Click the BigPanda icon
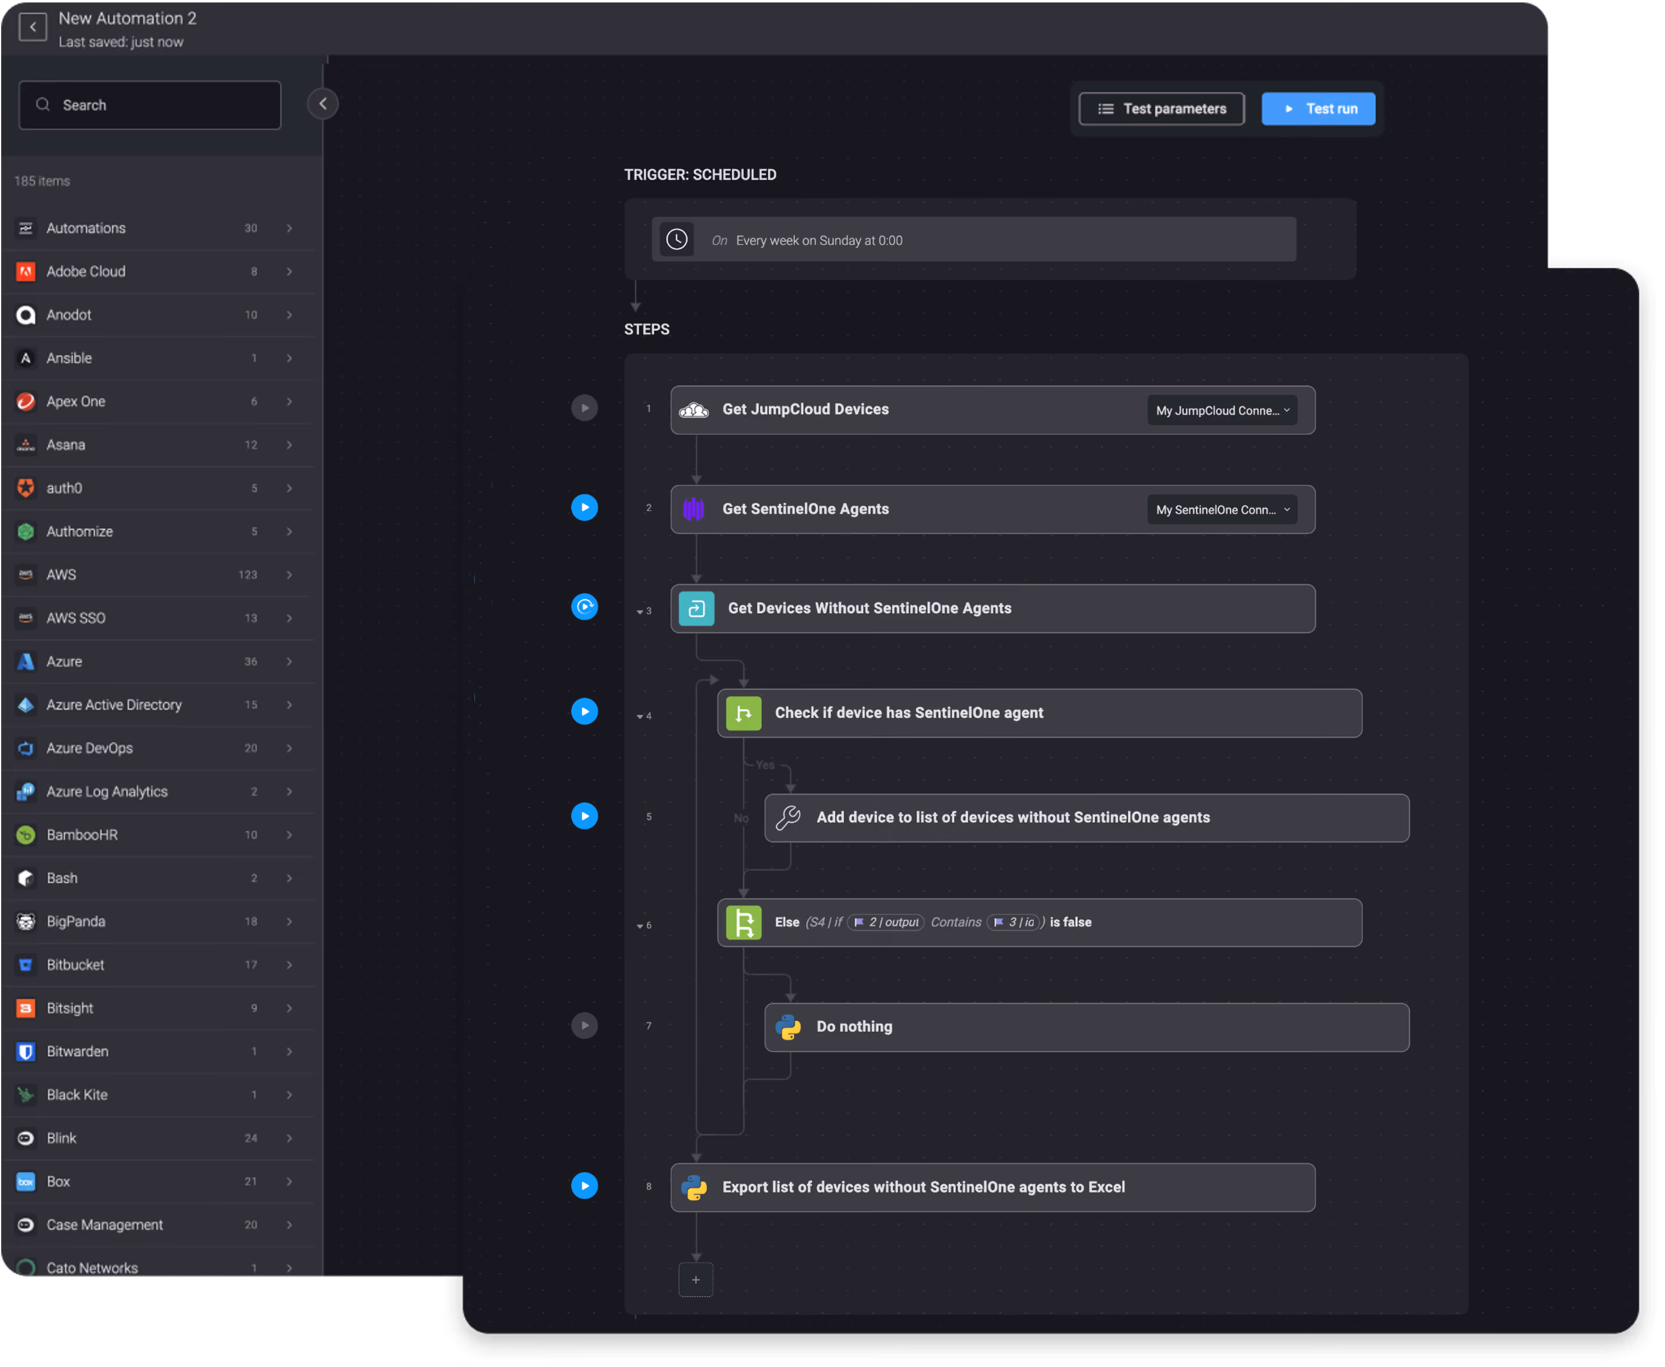The width and height of the screenshot is (1665, 1367). pyautogui.click(x=26, y=922)
